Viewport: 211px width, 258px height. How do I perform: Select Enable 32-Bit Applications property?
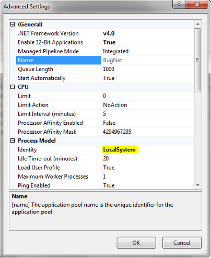50,42
